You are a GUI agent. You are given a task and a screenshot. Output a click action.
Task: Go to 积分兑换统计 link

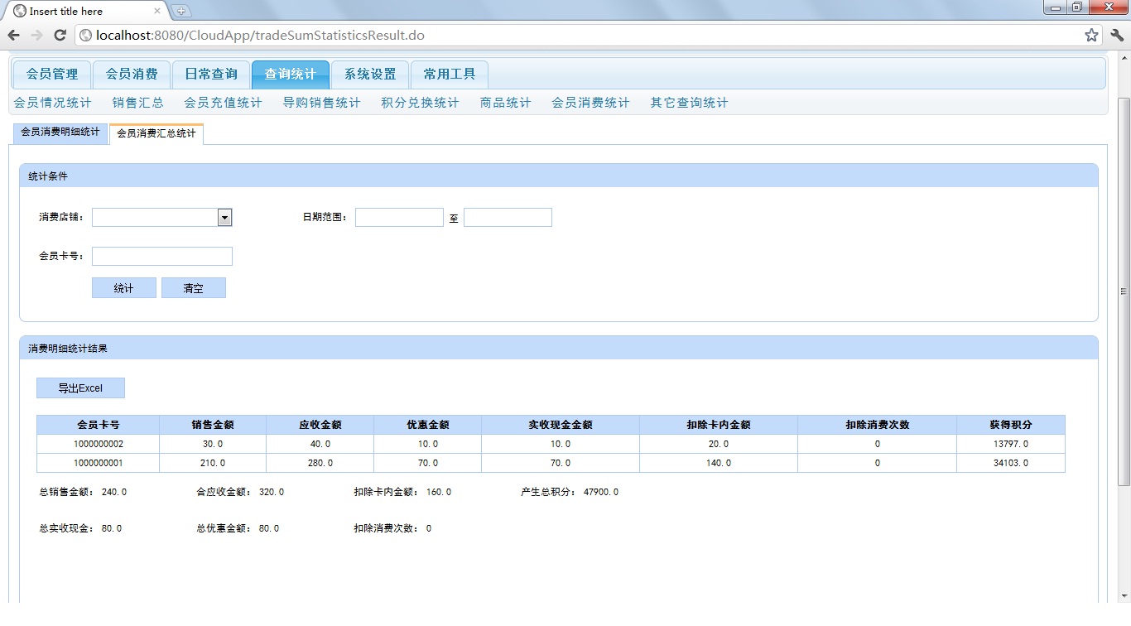(x=420, y=103)
